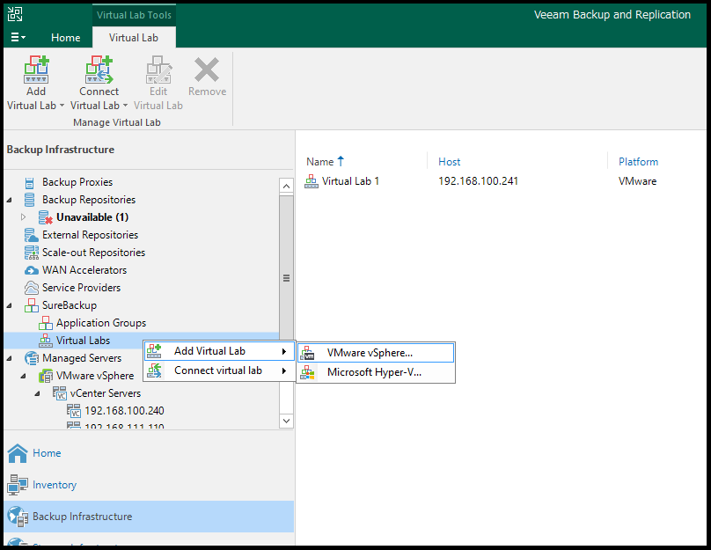Choose Microsoft Hyper-V... in the submenu

click(376, 372)
